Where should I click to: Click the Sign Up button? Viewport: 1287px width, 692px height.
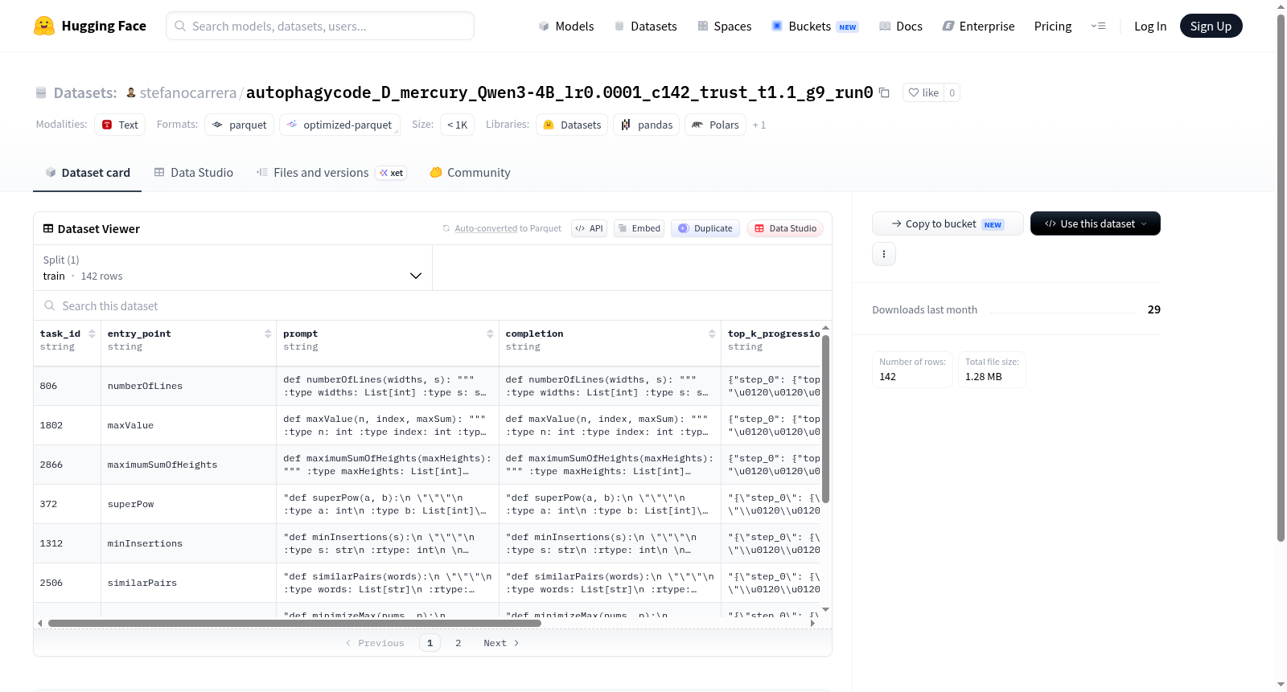click(x=1211, y=26)
